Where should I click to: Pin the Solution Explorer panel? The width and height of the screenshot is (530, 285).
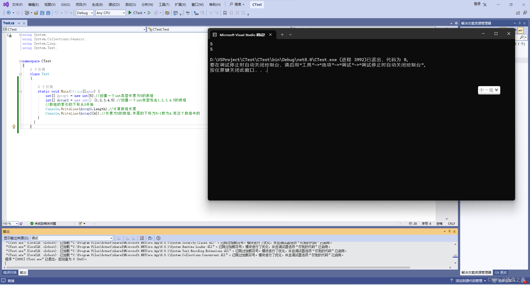point(520,23)
